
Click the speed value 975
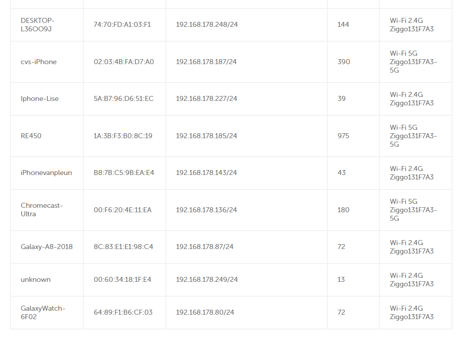[x=343, y=136]
